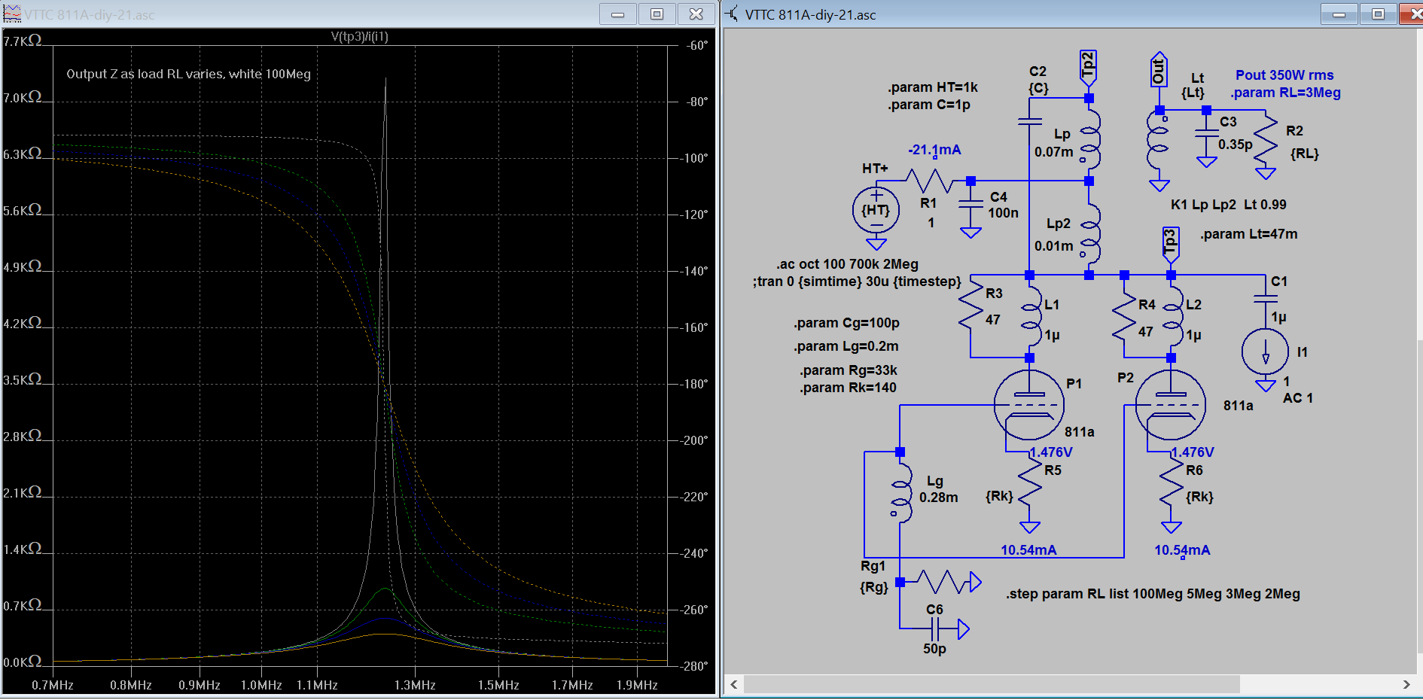Click the ;tran commented simulation directive
Screen dimensions: 1423x700
(857, 282)
